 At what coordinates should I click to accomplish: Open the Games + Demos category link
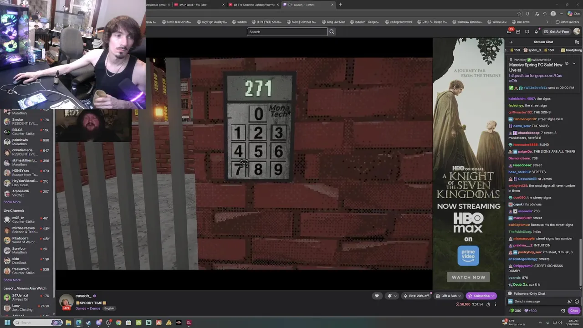click(88, 308)
